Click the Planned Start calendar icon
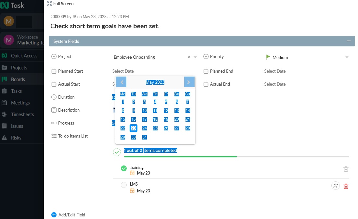The width and height of the screenshot is (358, 219). 54,71
